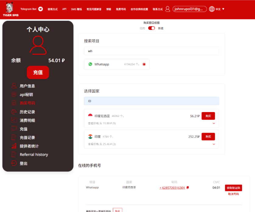Click the 印度尼西亚 flag icon

[x=90, y=116]
